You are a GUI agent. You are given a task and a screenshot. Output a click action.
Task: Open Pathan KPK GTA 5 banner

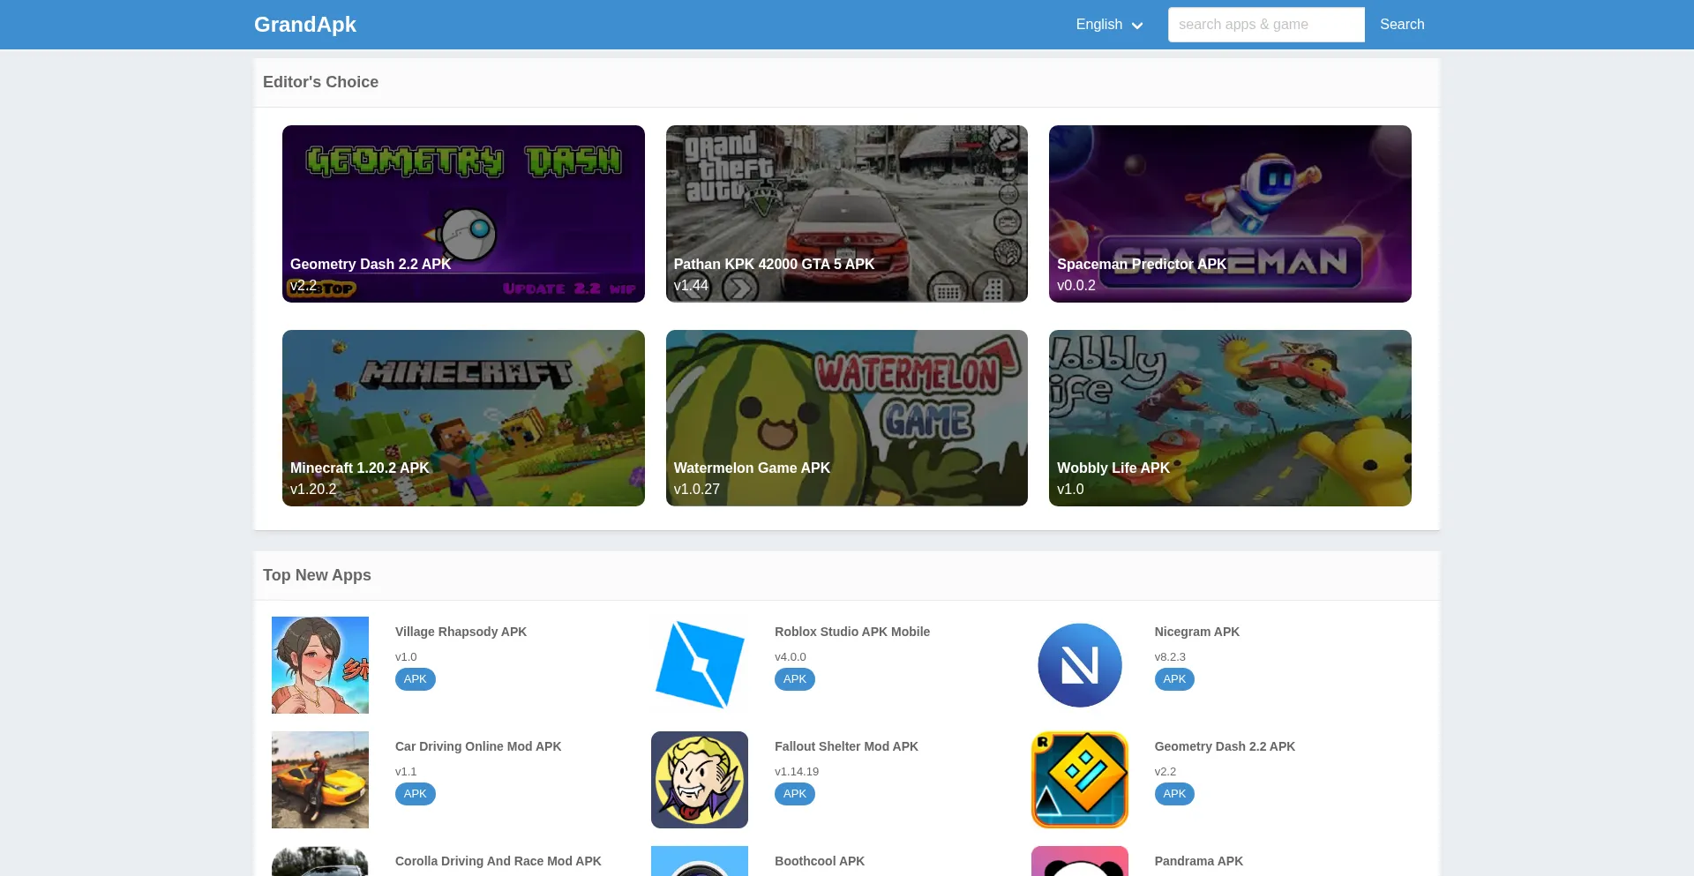coord(846,213)
